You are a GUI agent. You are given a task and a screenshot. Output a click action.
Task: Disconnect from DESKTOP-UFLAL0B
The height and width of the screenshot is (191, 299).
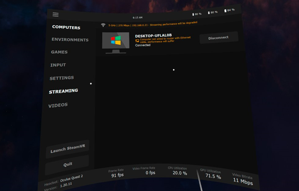(x=218, y=38)
